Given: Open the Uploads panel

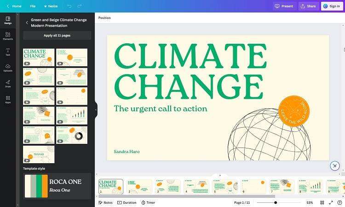Looking at the screenshot, I should pos(8,67).
